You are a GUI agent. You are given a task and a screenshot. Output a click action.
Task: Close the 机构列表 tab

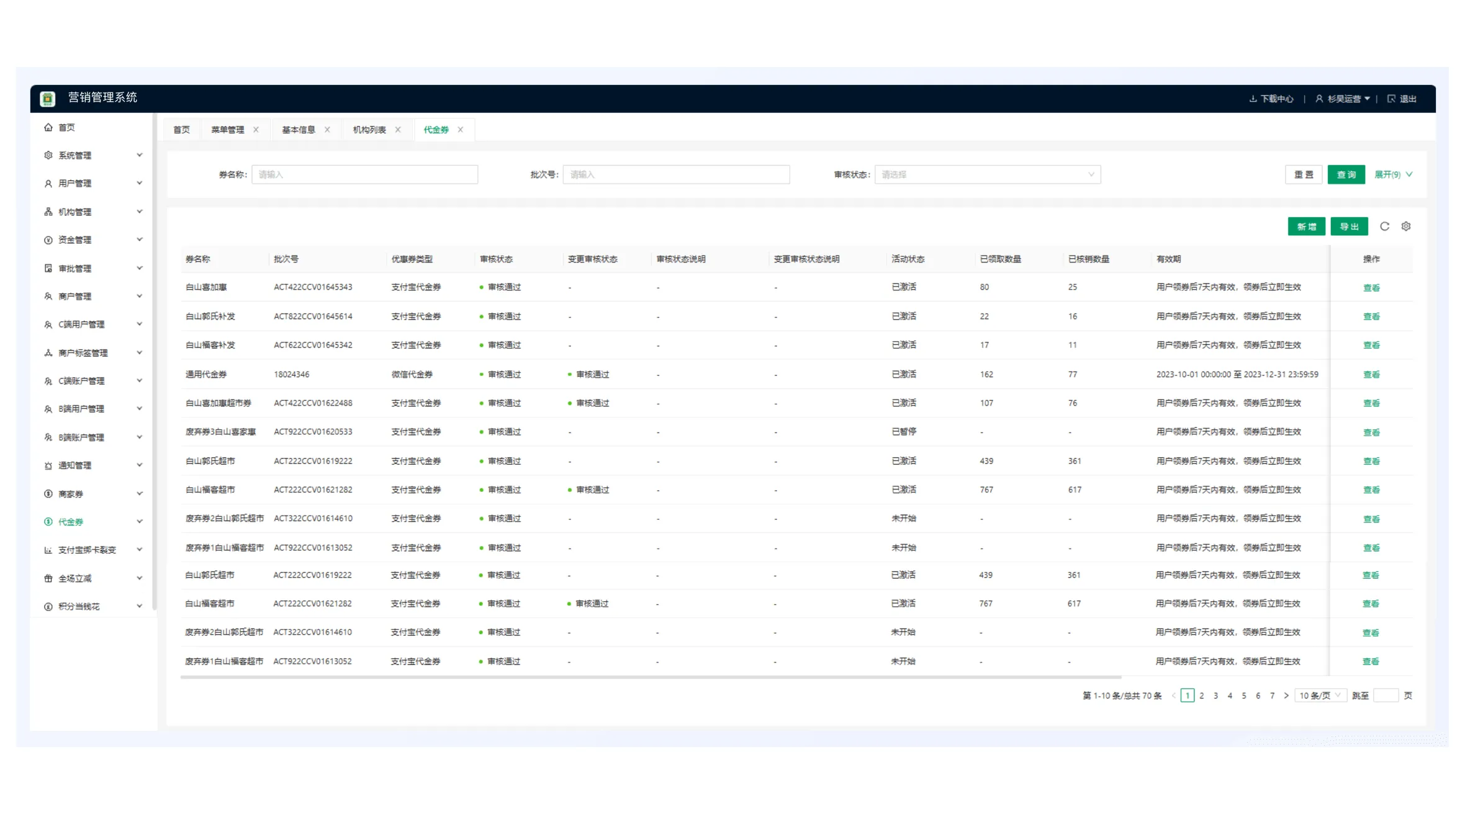coord(398,130)
